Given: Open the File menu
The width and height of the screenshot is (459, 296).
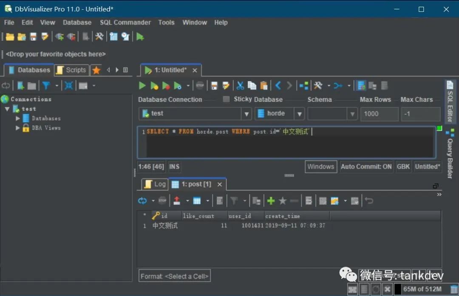Looking at the screenshot, I should (x=9, y=22).
